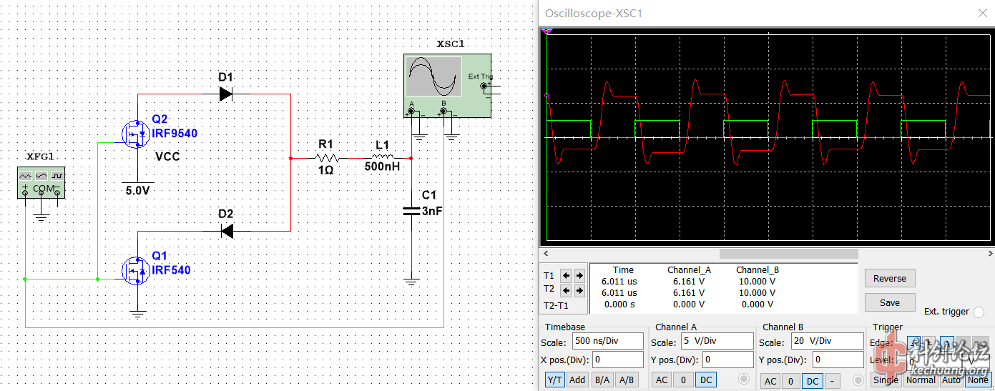Set trigger mode to Normal

920,380
